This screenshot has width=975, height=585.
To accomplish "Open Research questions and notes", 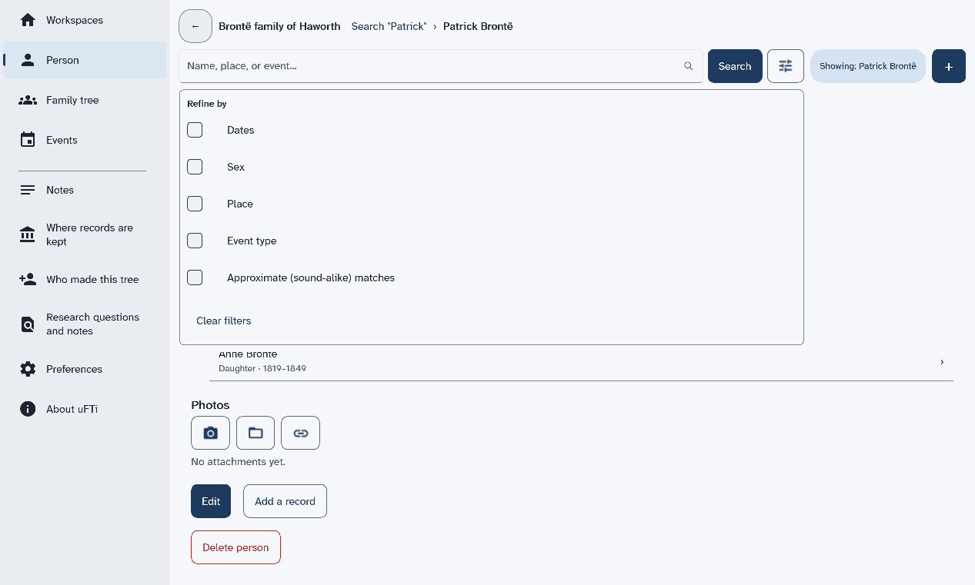I will point(85,324).
